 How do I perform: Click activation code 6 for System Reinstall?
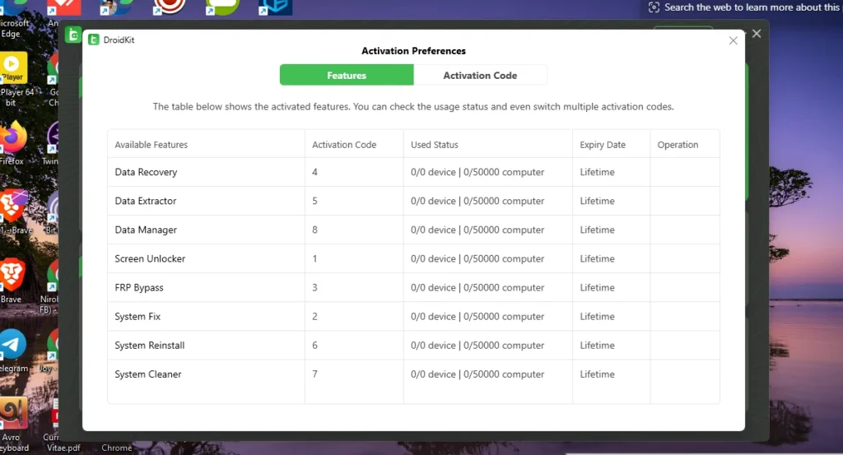[314, 346]
